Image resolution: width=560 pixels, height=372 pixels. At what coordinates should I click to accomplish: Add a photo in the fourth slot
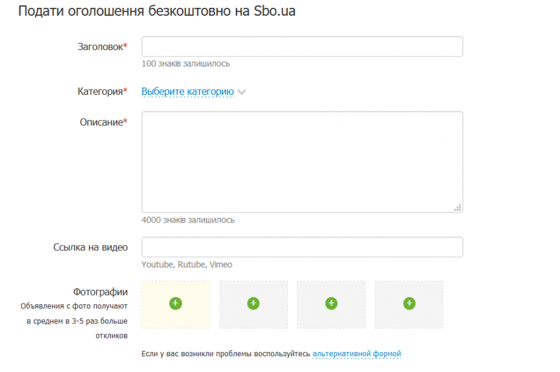408,304
